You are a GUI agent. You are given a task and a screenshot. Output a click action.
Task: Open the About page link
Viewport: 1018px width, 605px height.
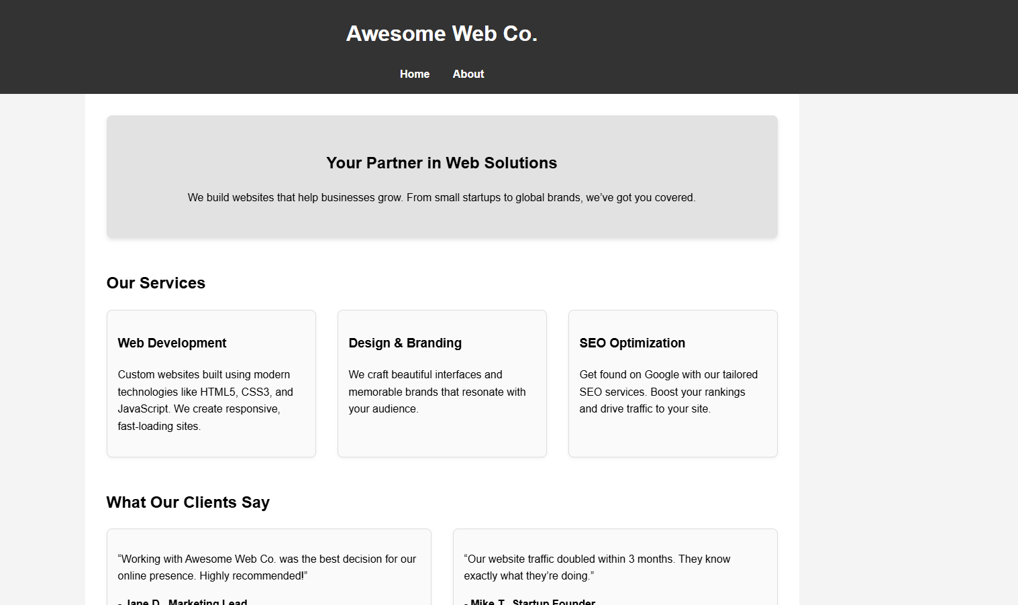468,74
